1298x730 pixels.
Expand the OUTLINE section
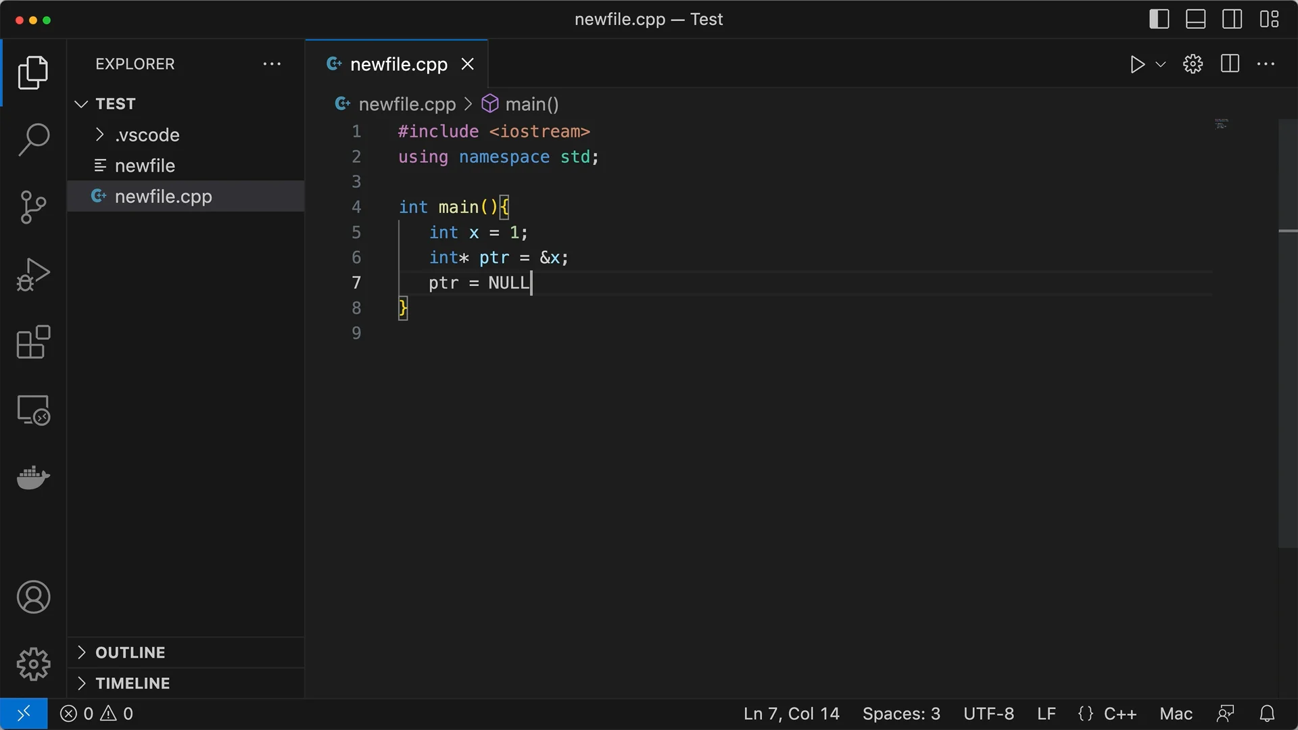click(x=130, y=652)
